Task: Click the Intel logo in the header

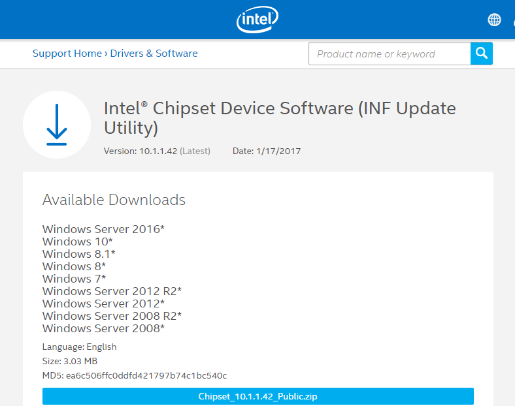Action: point(257,20)
